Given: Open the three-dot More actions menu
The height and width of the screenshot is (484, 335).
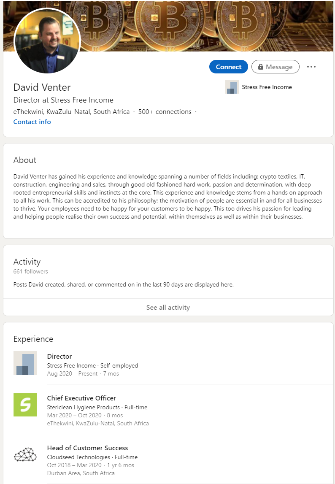Looking at the screenshot, I should point(311,67).
